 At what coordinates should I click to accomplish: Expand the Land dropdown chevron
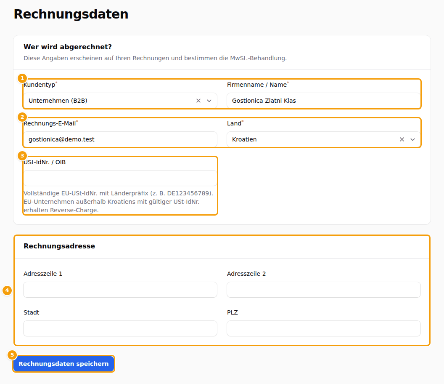(x=412, y=139)
